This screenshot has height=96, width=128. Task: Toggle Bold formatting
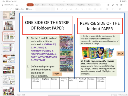click(58, 9)
